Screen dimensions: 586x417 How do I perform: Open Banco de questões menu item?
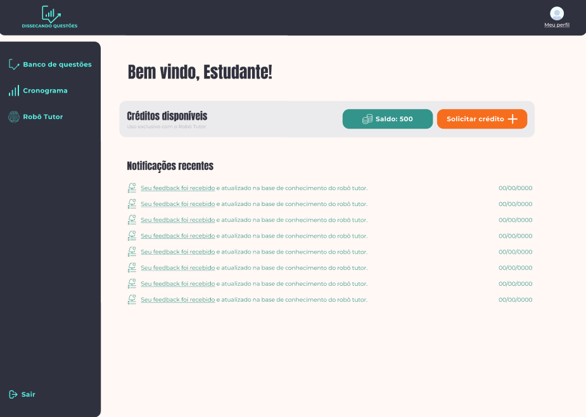(x=57, y=65)
